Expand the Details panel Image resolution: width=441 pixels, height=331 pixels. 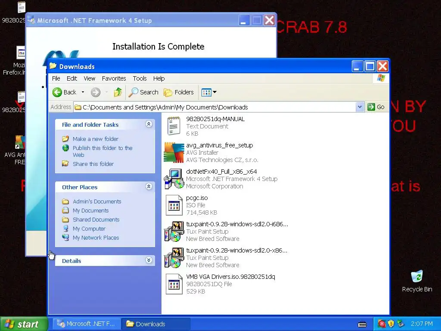[149, 260]
